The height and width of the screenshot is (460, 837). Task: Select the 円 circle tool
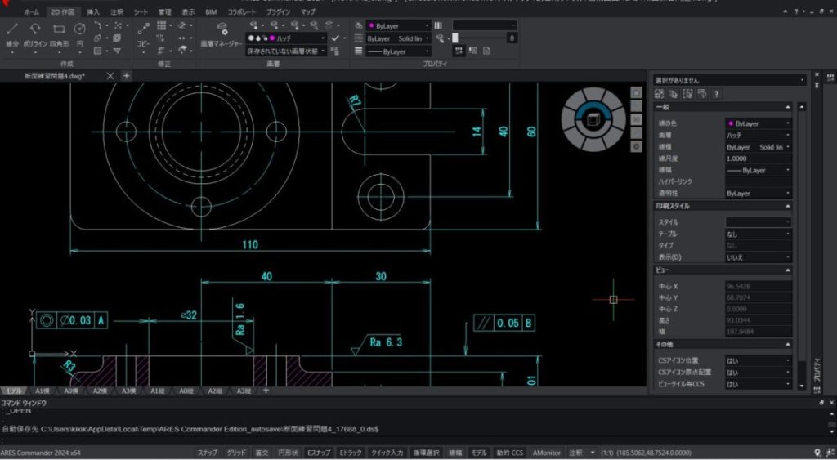coord(79,35)
